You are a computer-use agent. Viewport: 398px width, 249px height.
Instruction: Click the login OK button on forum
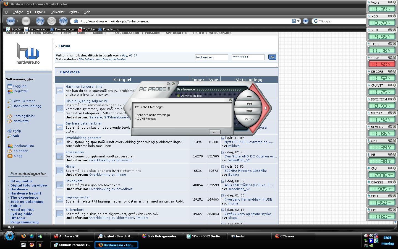point(272,57)
